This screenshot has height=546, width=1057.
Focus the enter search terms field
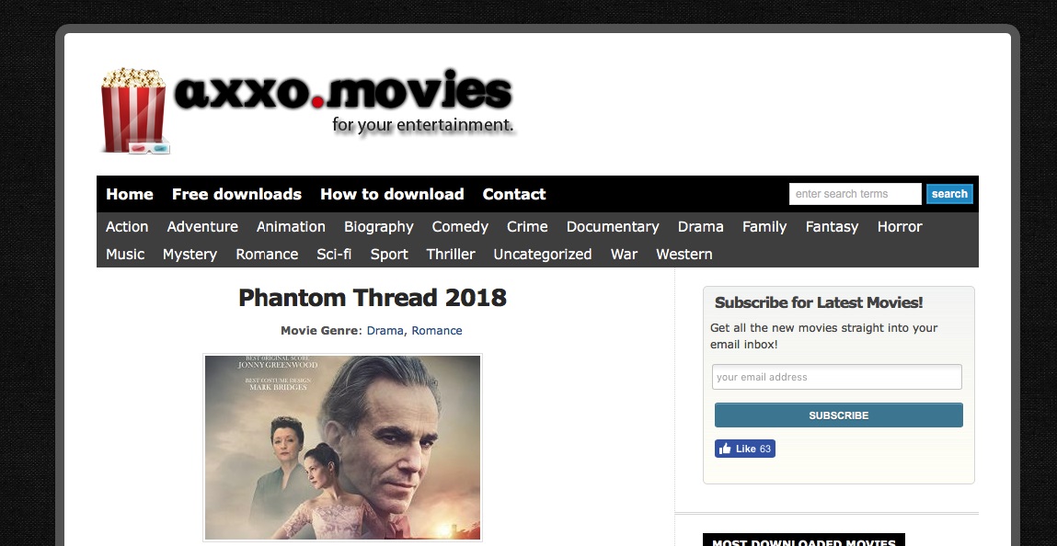tap(856, 194)
